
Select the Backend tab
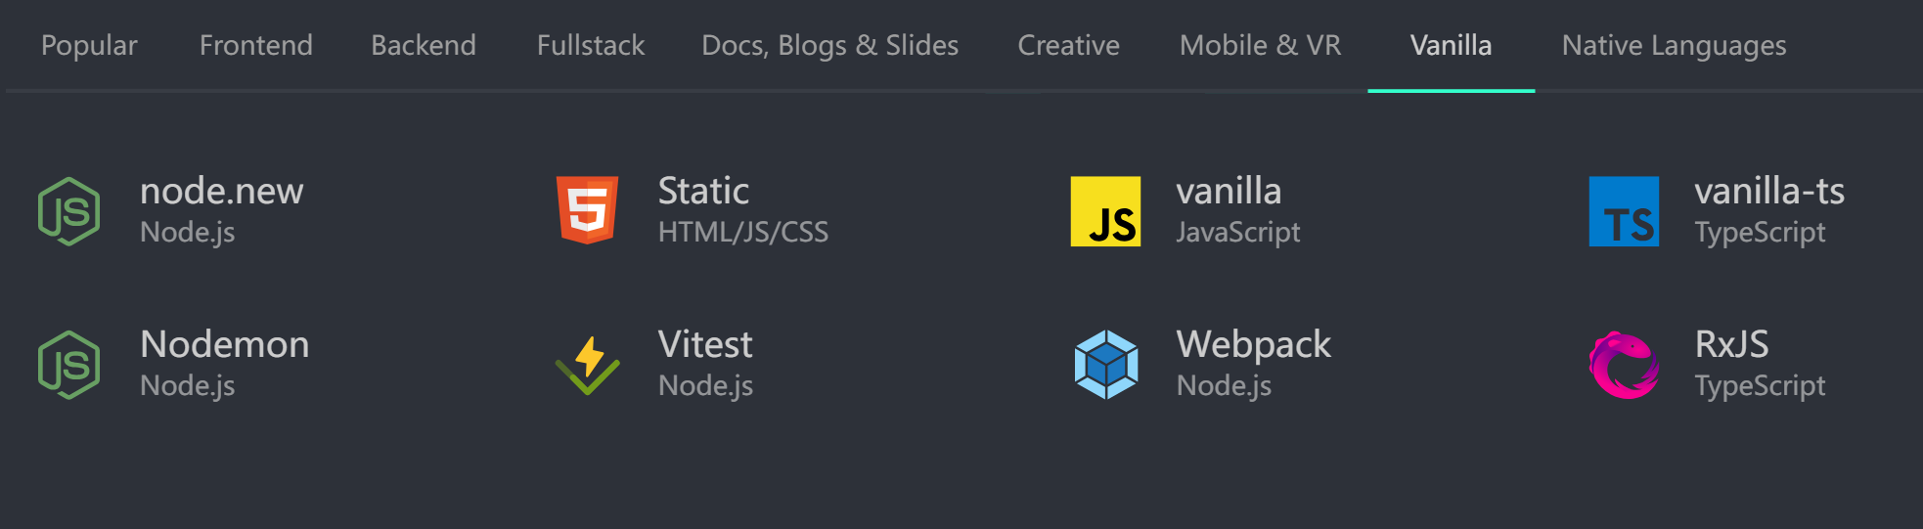(x=424, y=45)
